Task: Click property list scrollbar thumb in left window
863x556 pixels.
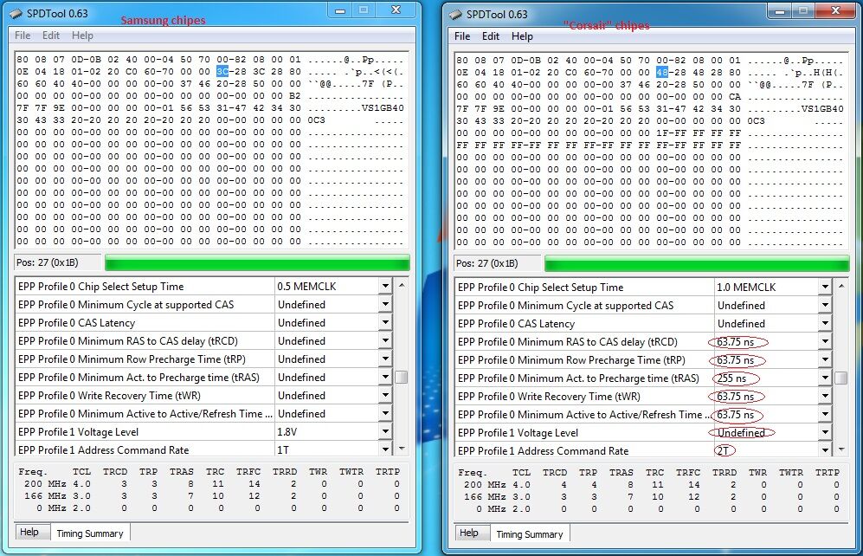Action: (402, 377)
